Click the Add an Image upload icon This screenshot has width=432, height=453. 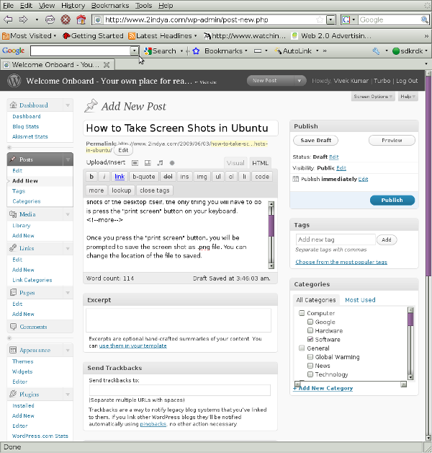(x=135, y=163)
